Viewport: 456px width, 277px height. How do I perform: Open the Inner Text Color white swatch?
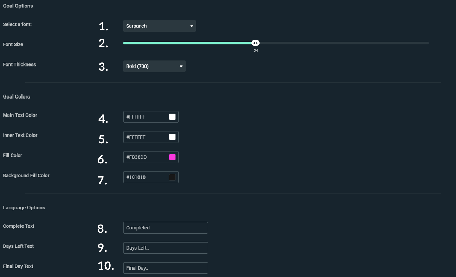[x=172, y=137]
